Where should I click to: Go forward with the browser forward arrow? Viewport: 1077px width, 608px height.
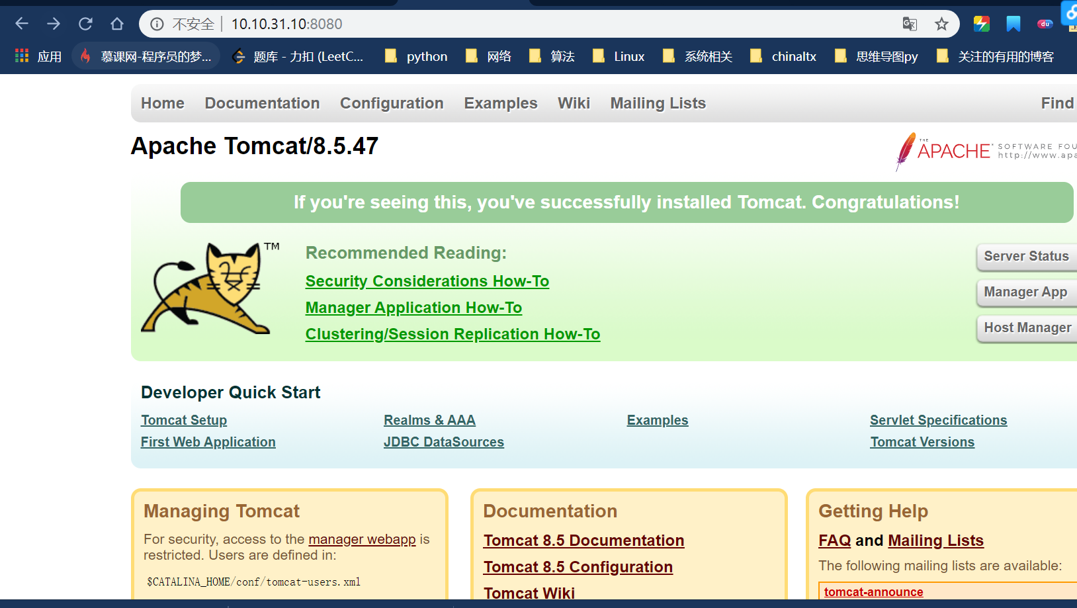[54, 24]
